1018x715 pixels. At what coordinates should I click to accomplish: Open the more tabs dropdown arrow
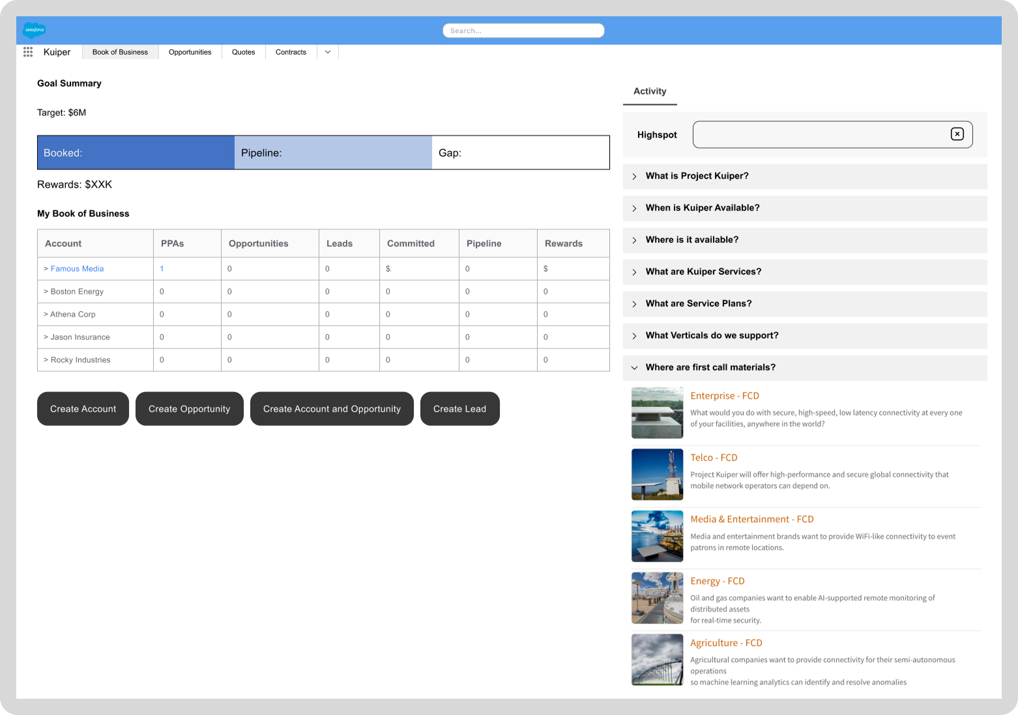[x=328, y=52]
